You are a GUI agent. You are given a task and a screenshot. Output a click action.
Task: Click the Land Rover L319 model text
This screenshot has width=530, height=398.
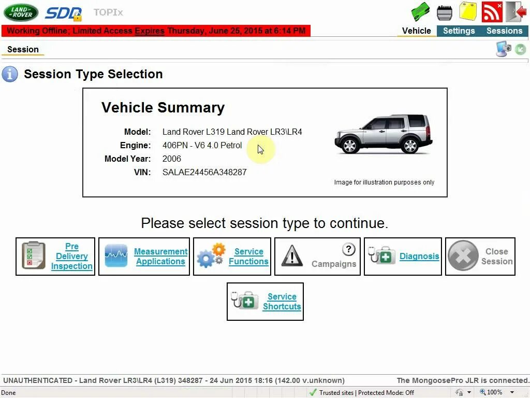click(232, 132)
